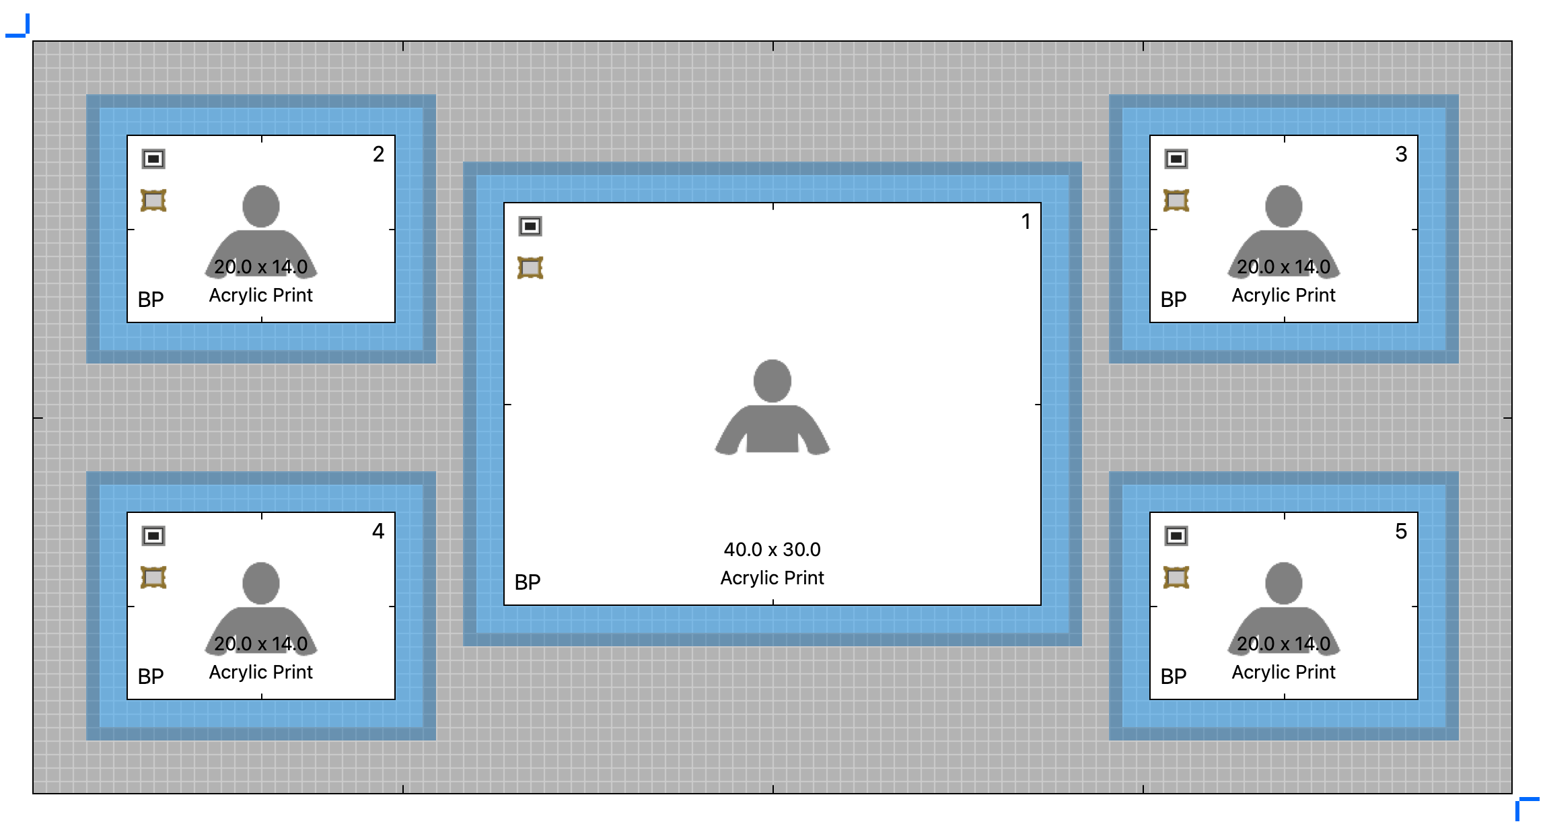Click the BP label in opening 4
The image size is (1545, 828).
[151, 676]
